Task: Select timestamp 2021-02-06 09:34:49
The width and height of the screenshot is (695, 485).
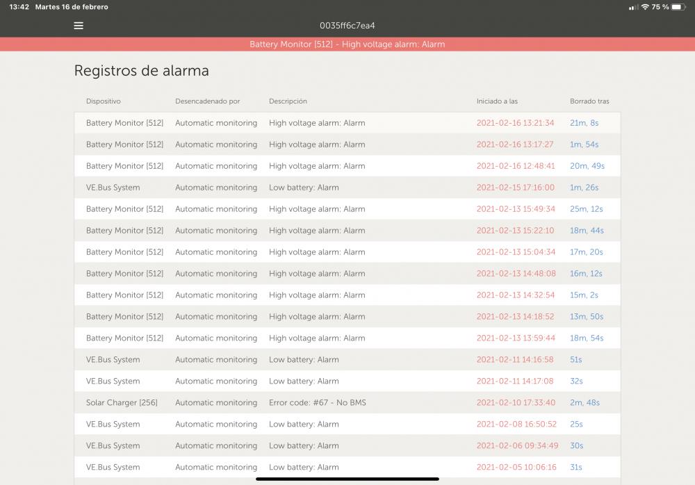Action: click(517, 445)
